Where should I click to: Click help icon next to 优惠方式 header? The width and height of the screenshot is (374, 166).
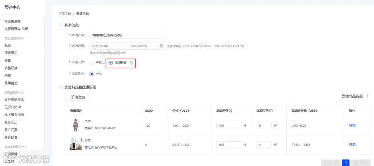271,111
